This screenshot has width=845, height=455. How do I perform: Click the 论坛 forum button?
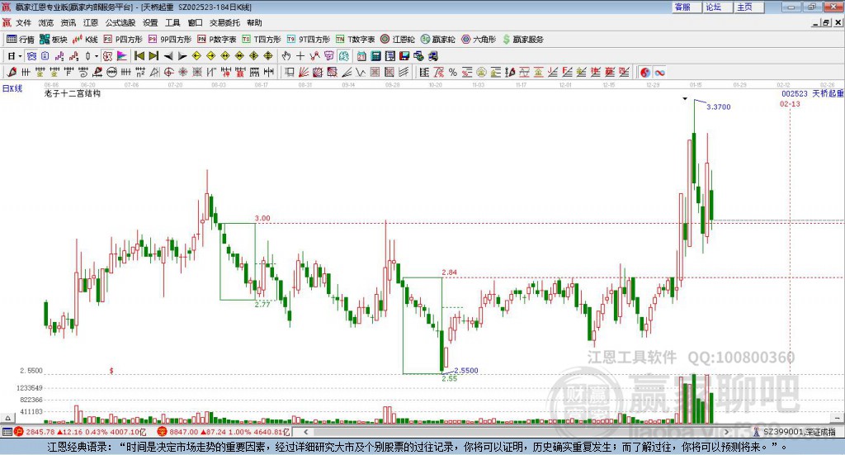coord(717,7)
